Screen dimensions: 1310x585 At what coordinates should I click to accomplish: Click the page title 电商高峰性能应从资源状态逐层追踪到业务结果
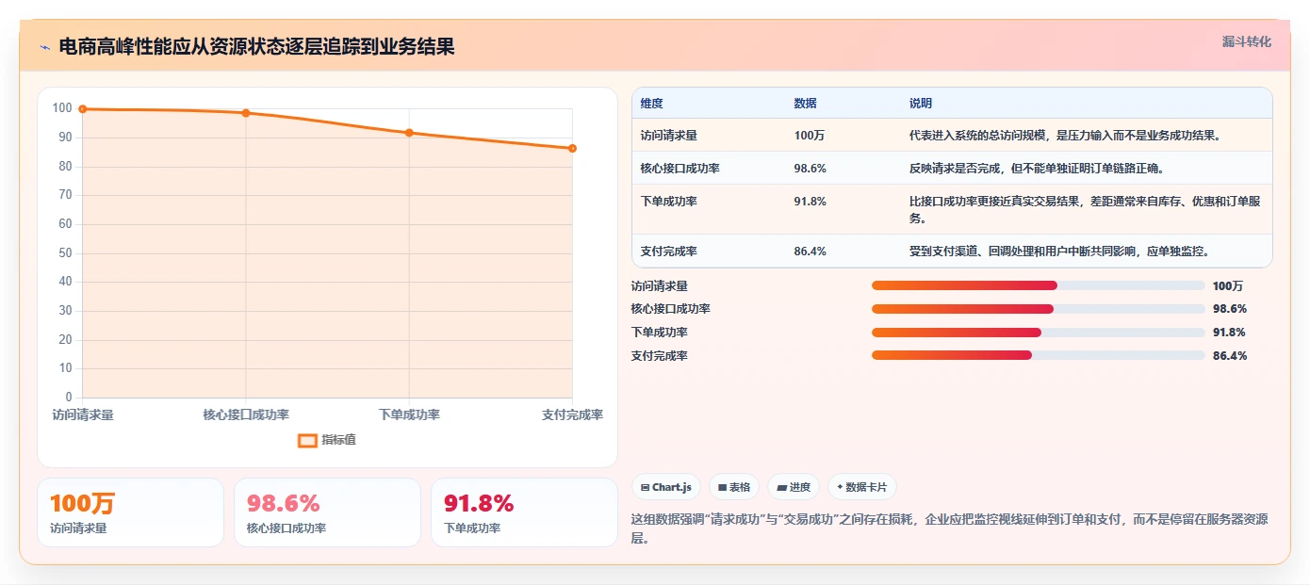click(256, 46)
